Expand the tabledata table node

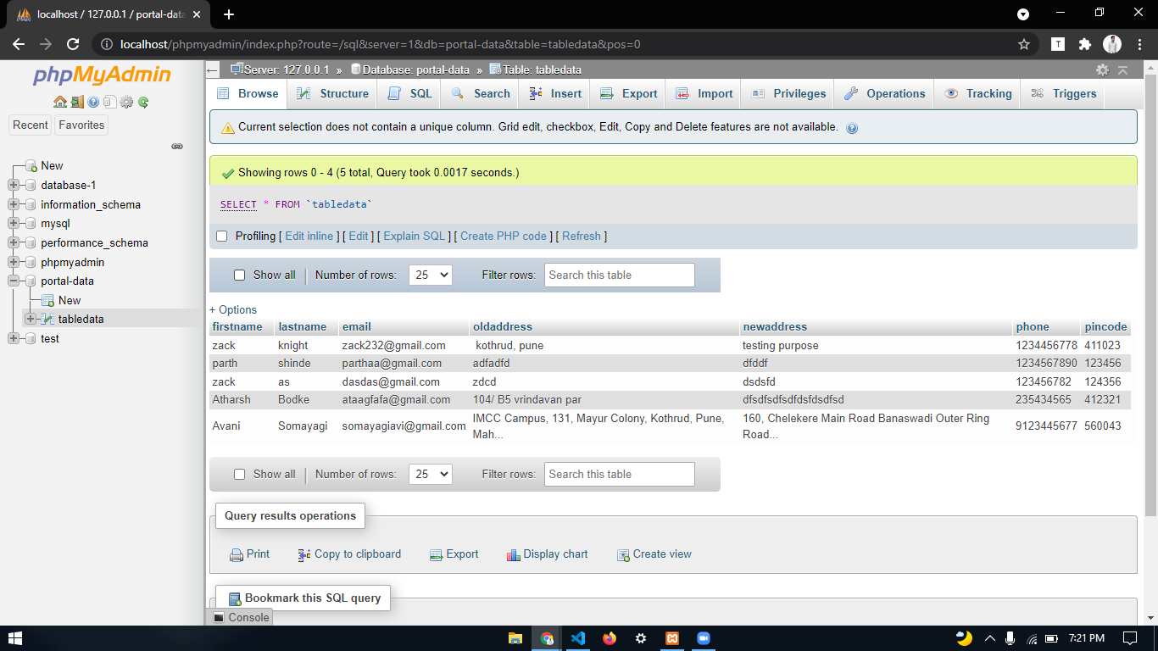click(x=31, y=319)
